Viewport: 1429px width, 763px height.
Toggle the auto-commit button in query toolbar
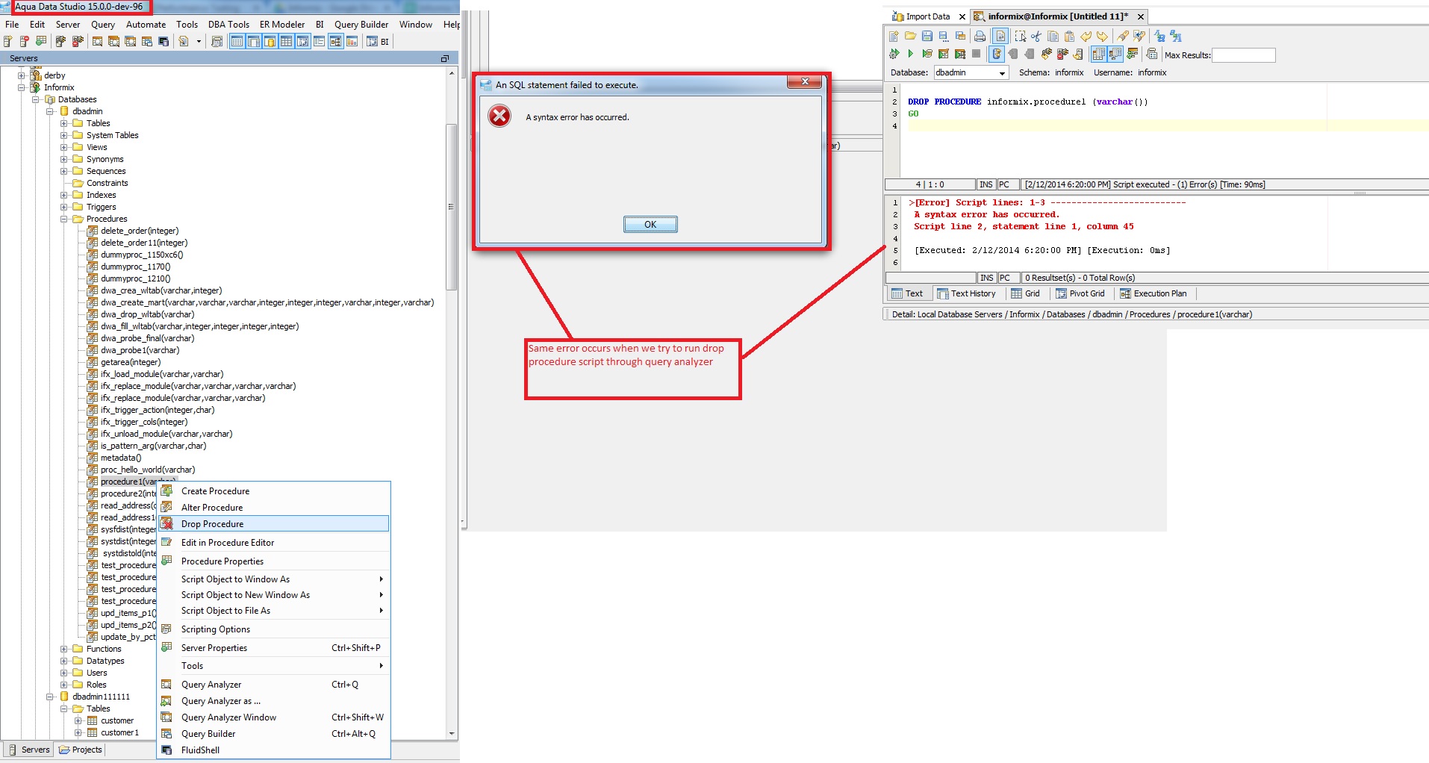996,54
